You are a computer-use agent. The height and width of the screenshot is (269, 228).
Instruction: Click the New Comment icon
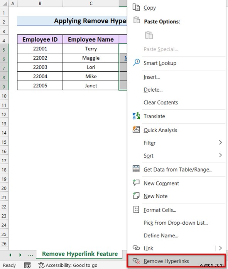(x=136, y=183)
